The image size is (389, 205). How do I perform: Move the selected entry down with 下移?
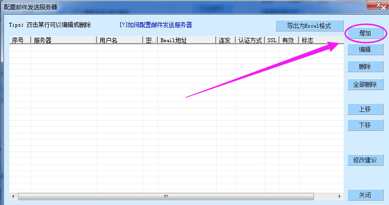pyautogui.click(x=365, y=125)
